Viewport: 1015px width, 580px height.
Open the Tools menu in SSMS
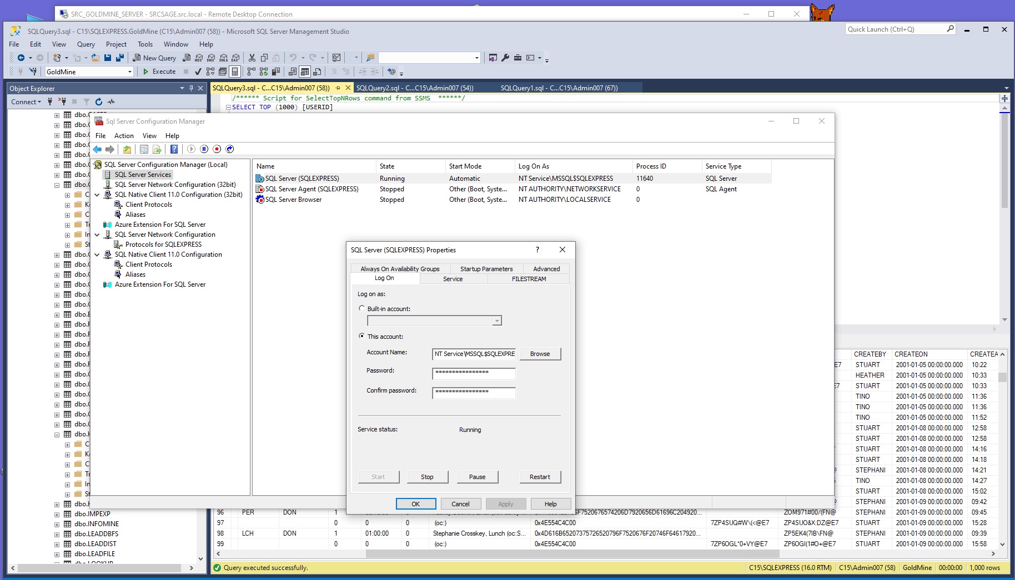(145, 44)
